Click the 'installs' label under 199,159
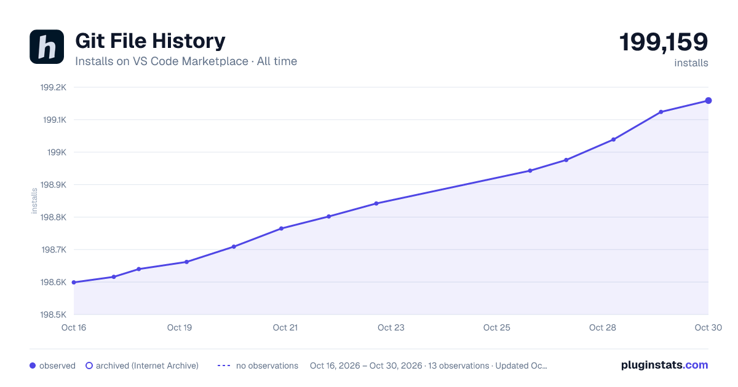 click(x=691, y=63)
